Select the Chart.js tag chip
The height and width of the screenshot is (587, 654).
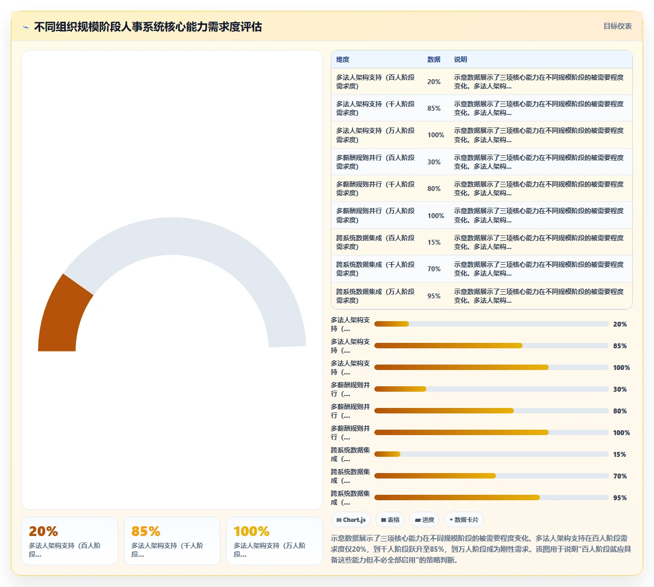(351, 520)
